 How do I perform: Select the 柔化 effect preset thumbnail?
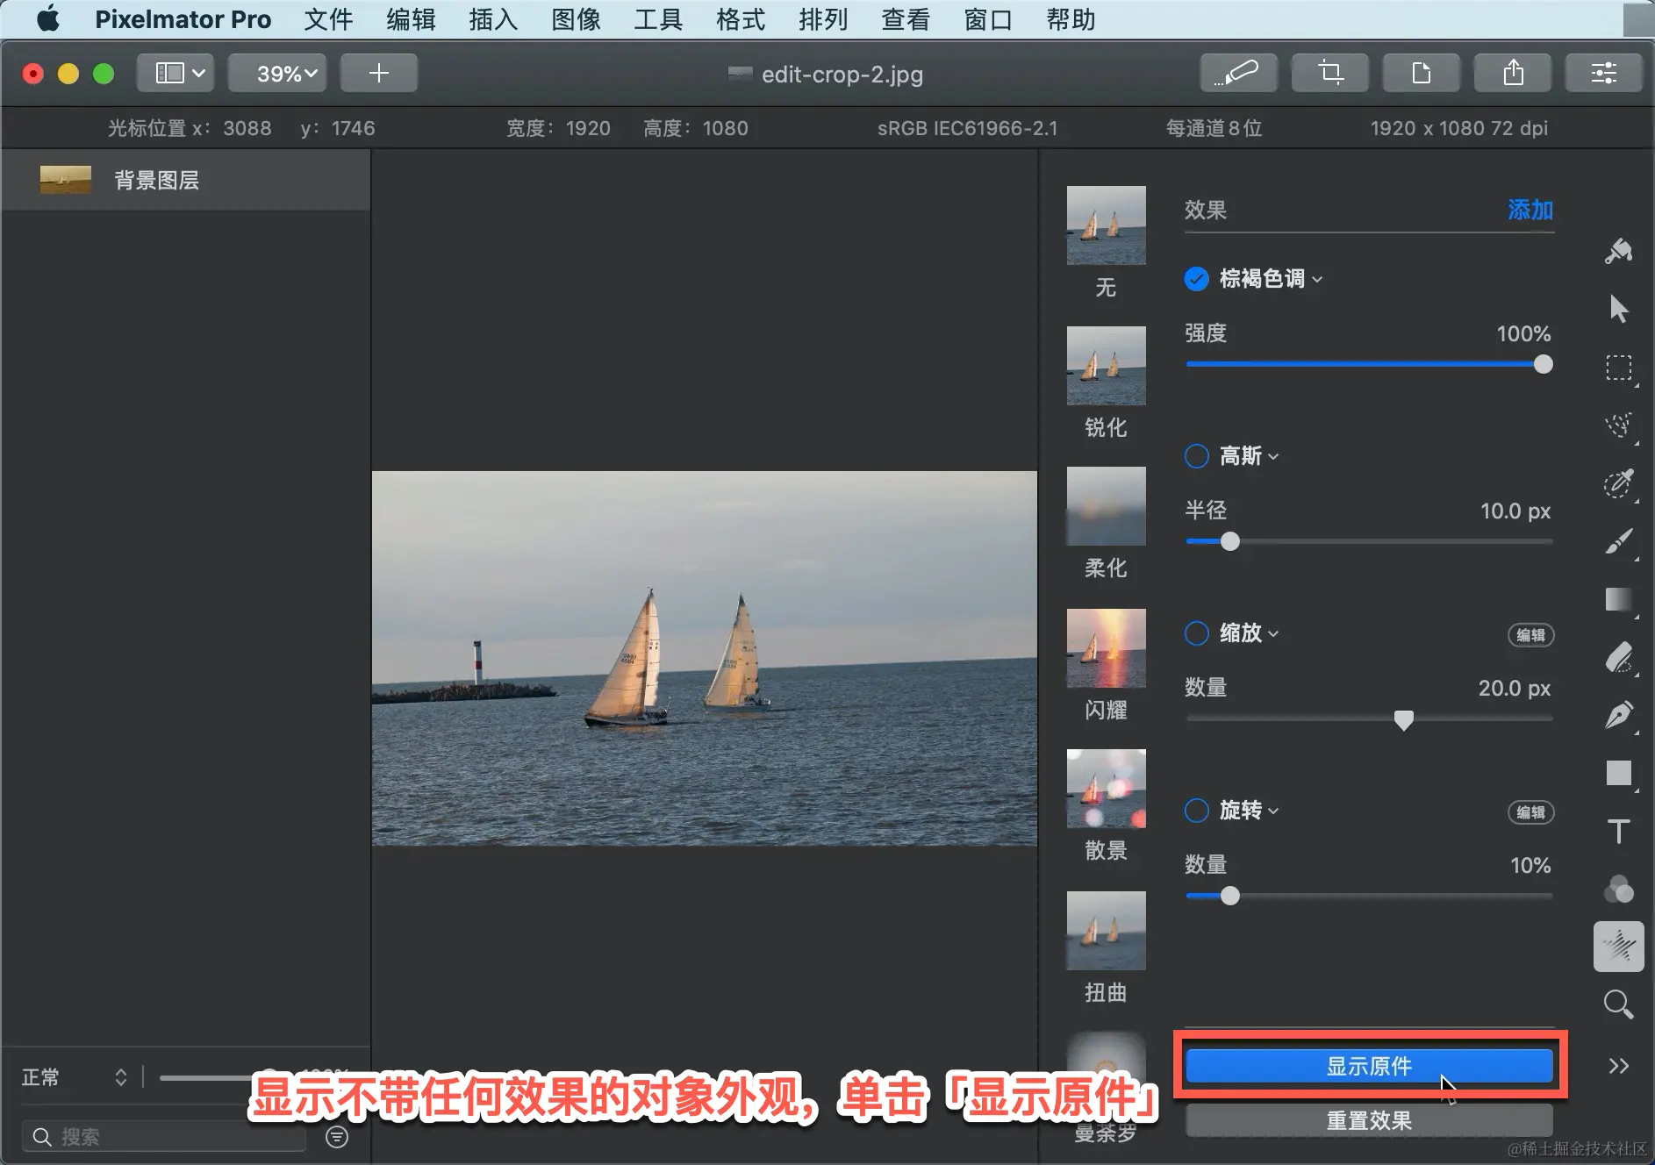tap(1106, 506)
